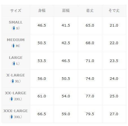Click the blue person icon beside 2XL

(x=12, y=99)
